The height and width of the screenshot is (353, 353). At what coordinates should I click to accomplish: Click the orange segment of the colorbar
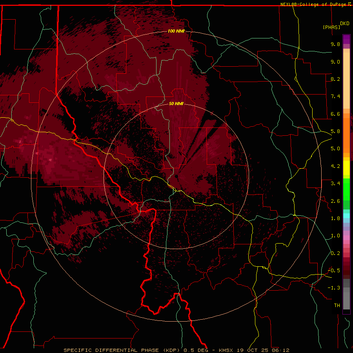(x=346, y=135)
